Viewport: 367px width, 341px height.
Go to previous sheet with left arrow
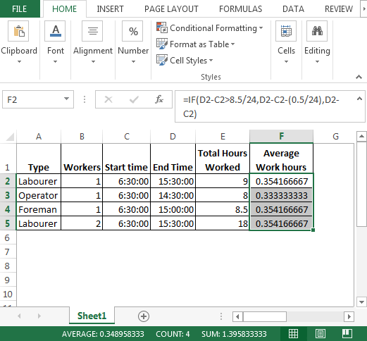tap(19, 316)
